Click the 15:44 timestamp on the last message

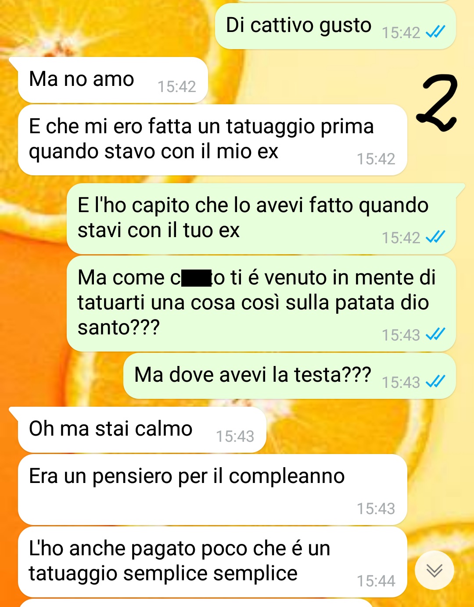pyautogui.click(x=376, y=581)
